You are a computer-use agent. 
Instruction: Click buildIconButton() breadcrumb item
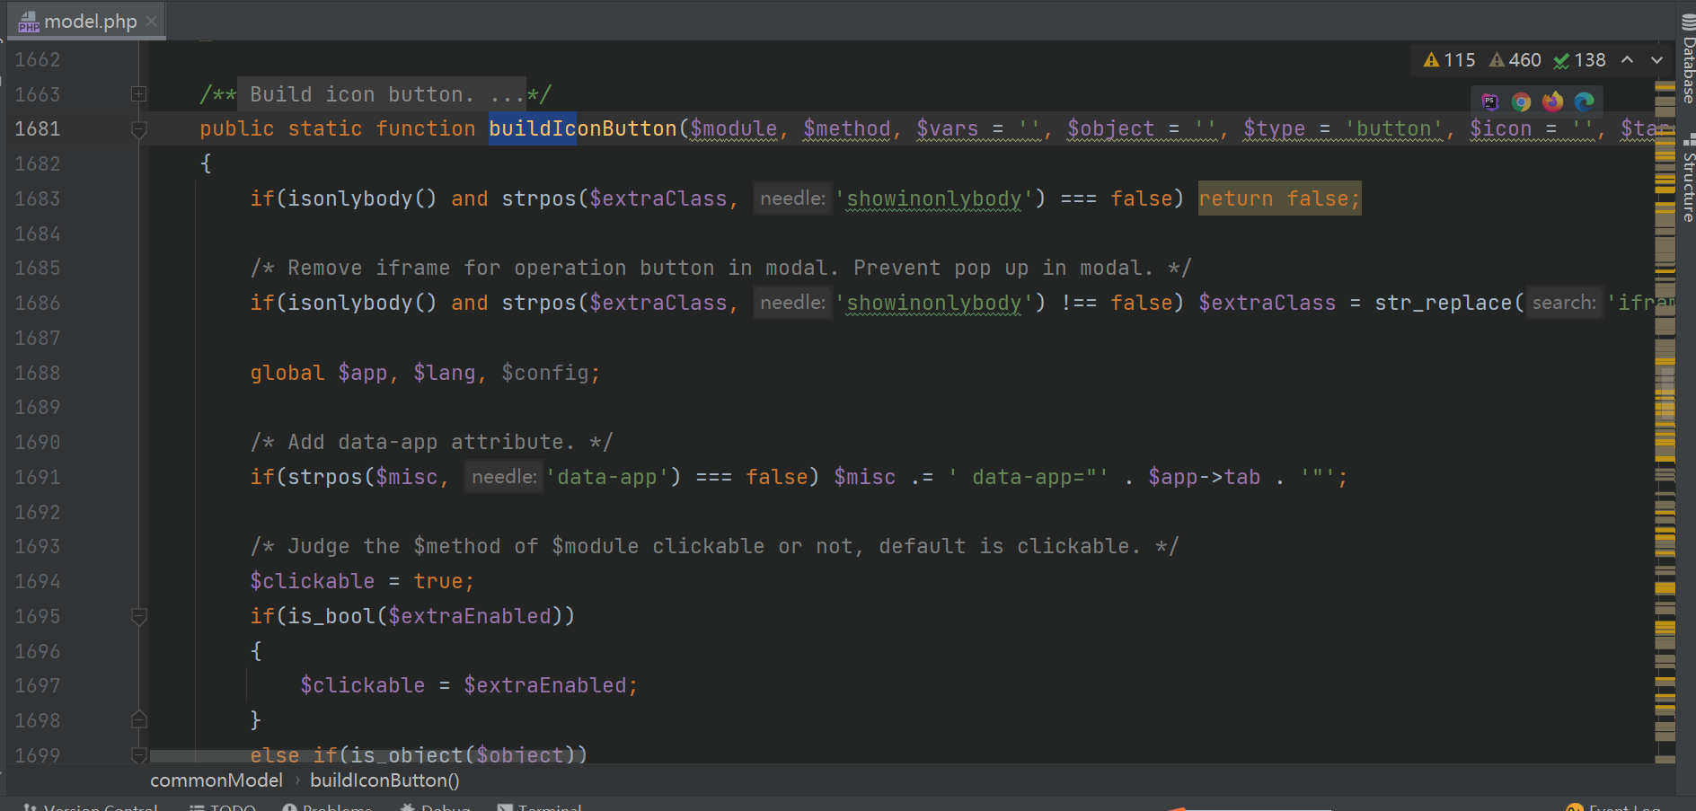point(384,780)
